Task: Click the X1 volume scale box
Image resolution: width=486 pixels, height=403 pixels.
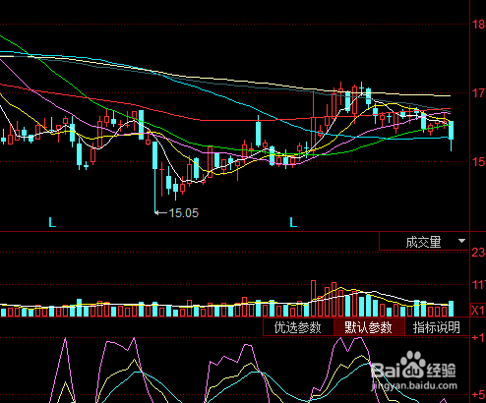Action: click(477, 310)
